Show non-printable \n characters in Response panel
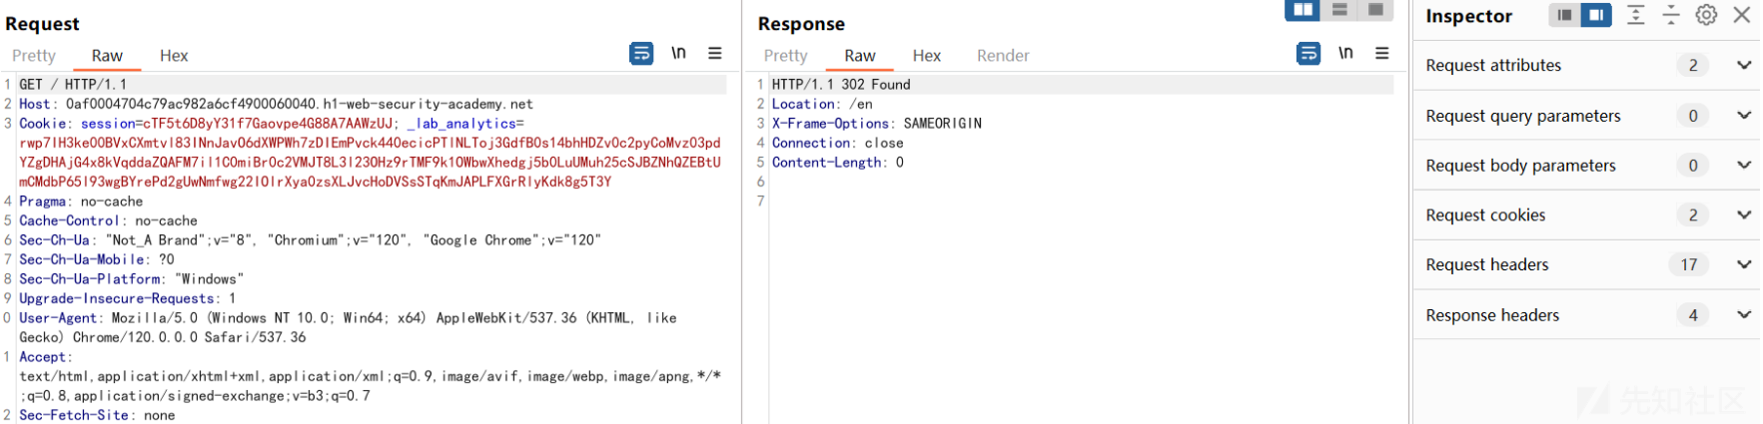The width and height of the screenshot is (1763, 424). coord(1345,53)
